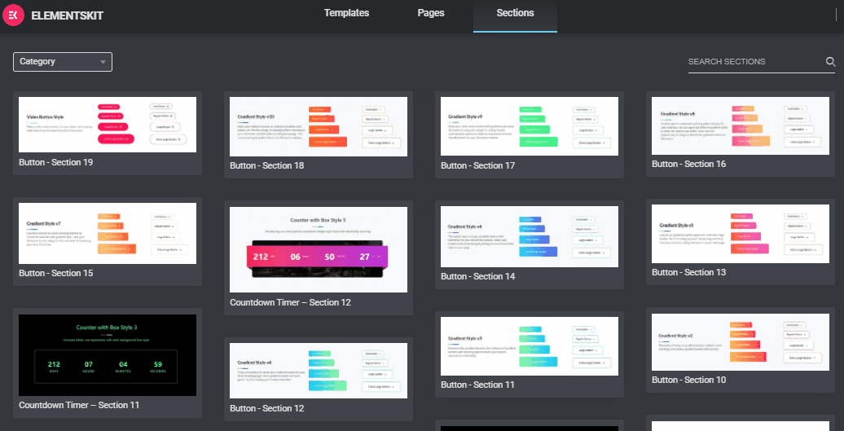
Task: Open the Button - Section 19 thumbnail
Action: coord(108,125)
